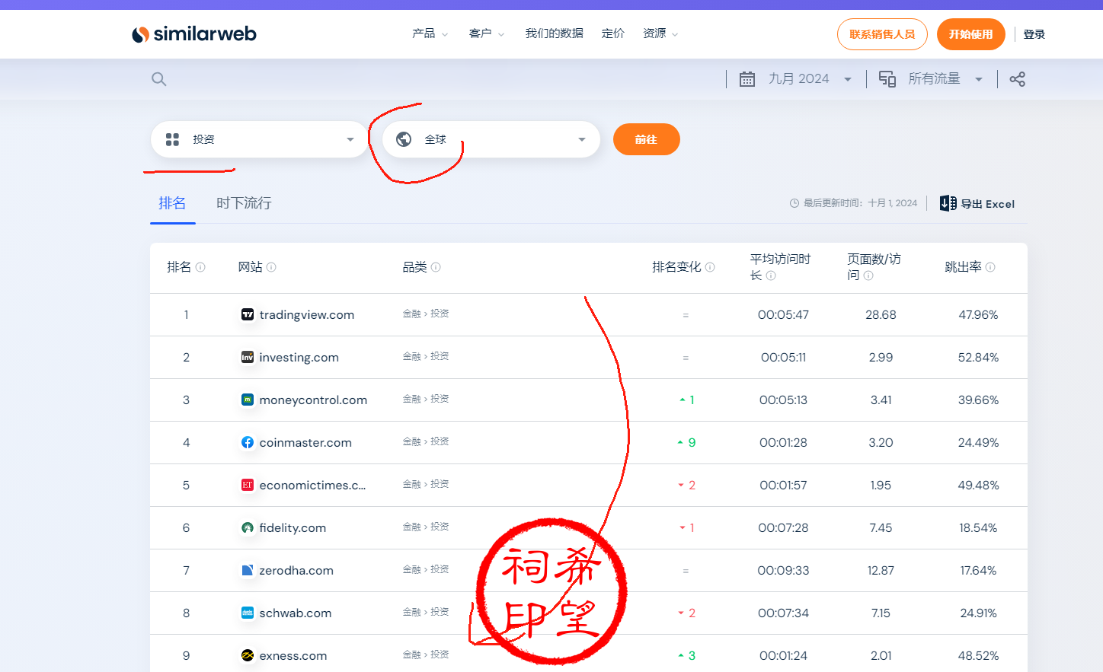
Task: Click the info icon next to 网站 header
Action: [271, 267]
